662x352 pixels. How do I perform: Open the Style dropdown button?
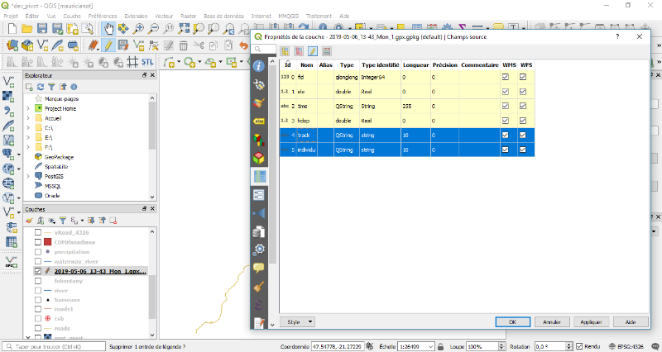tap(297, 321)
